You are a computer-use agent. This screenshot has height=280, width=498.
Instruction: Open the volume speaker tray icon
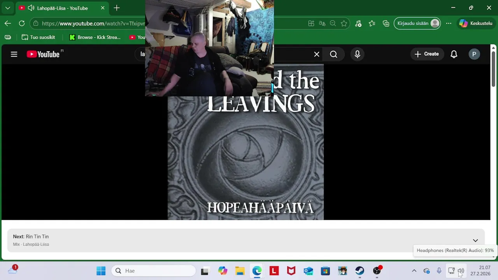click(x=461, y=271)
